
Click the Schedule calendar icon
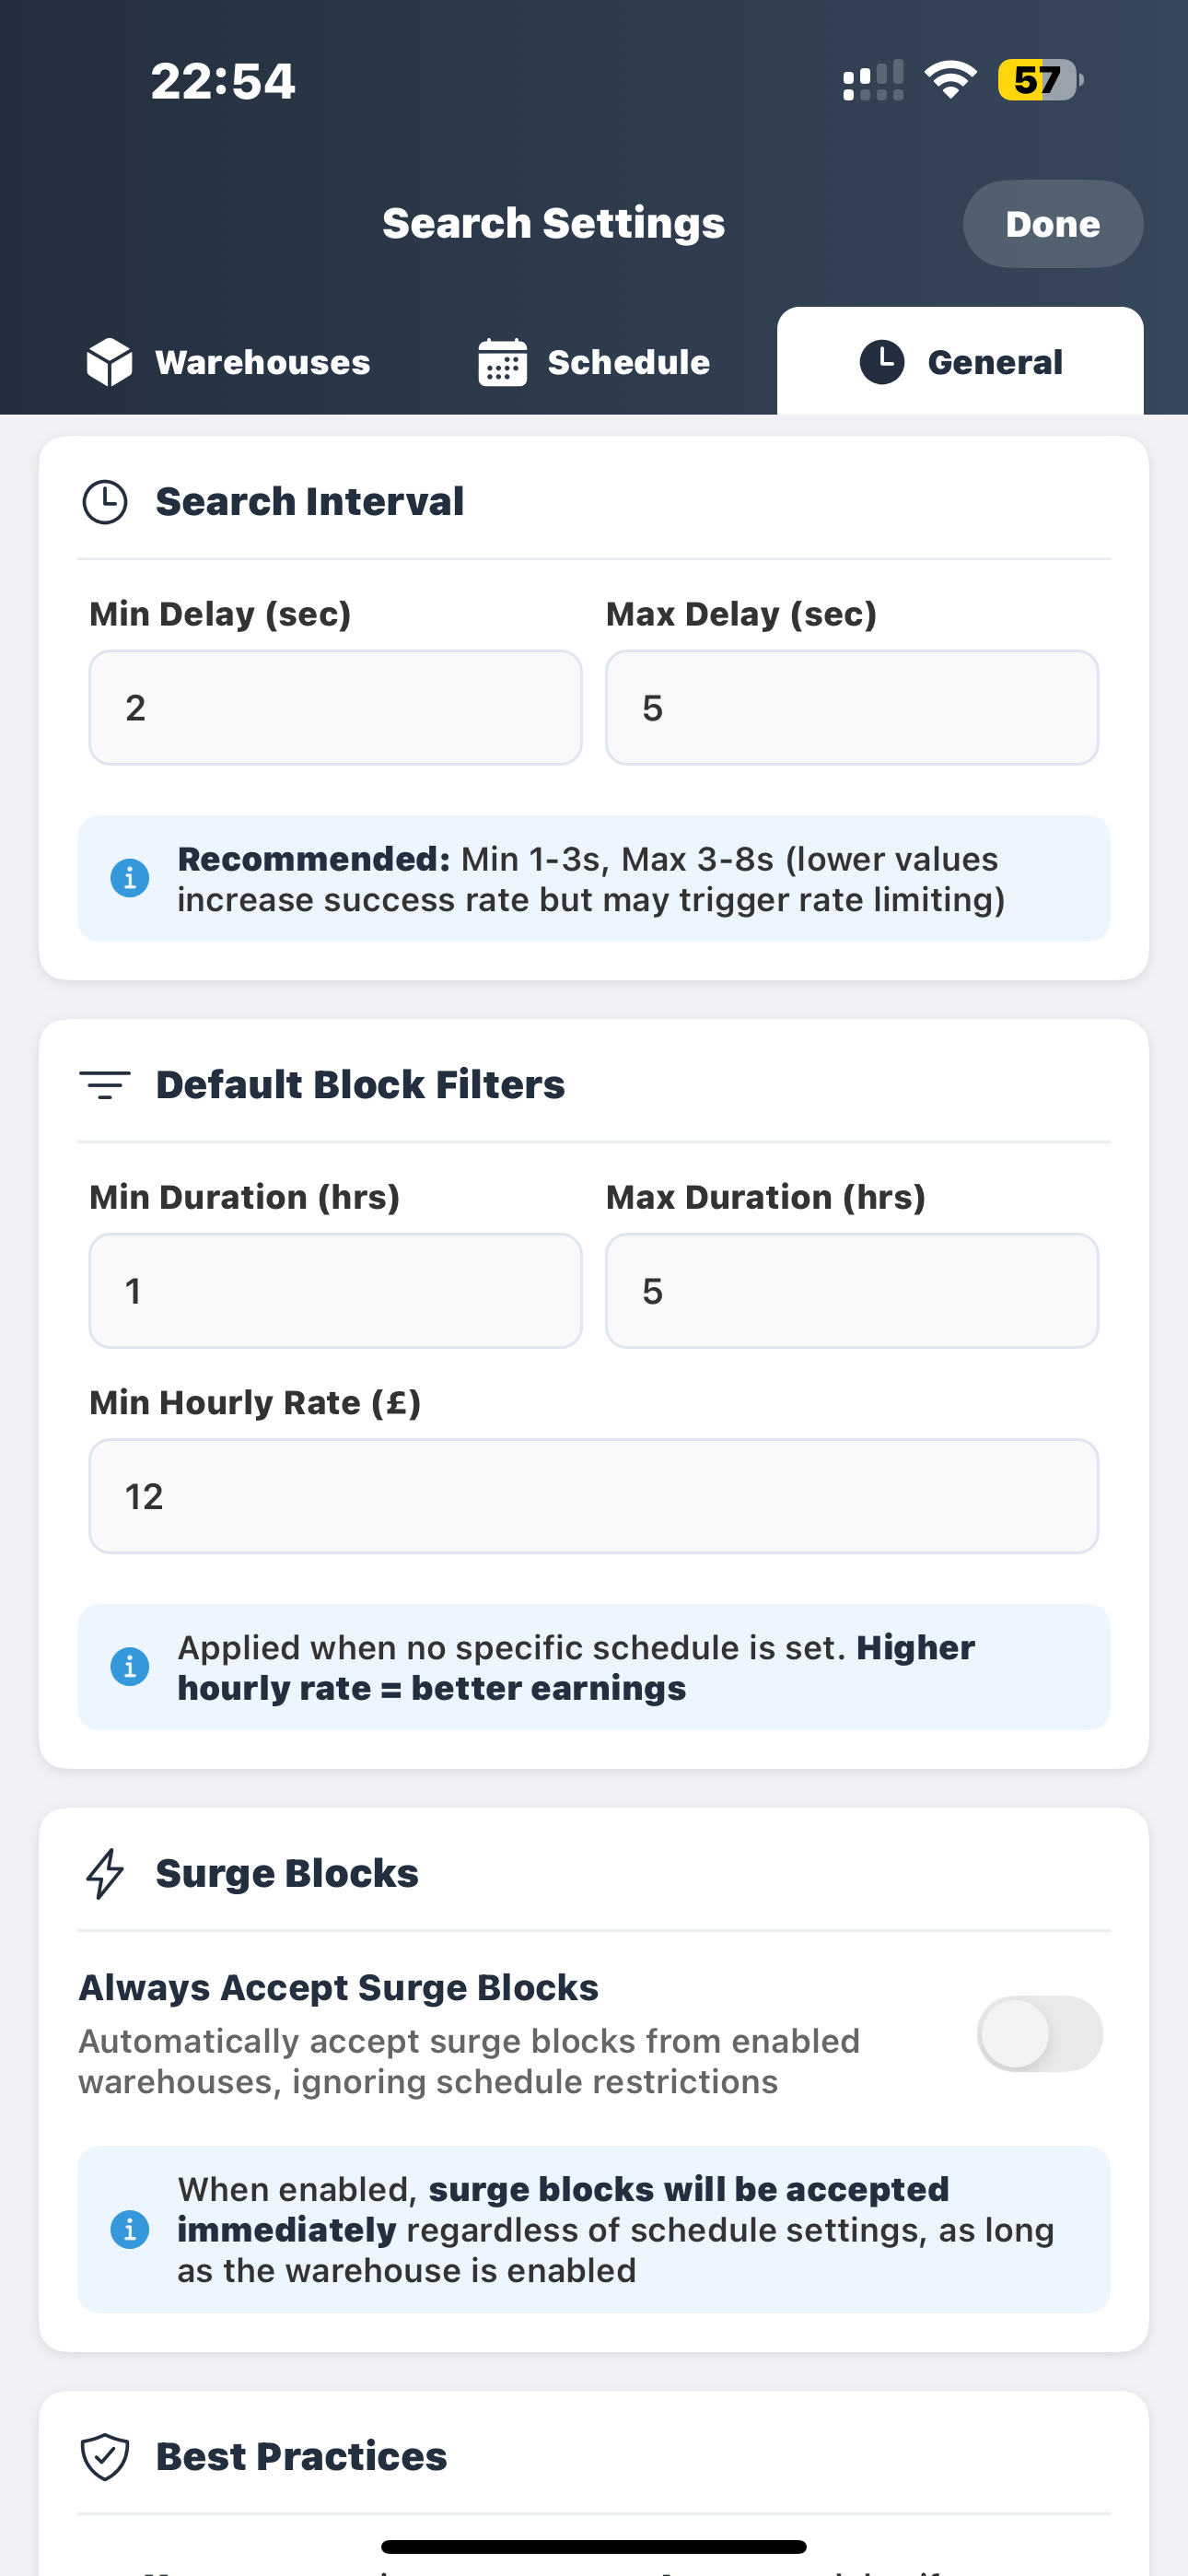(x=501, y=362)
